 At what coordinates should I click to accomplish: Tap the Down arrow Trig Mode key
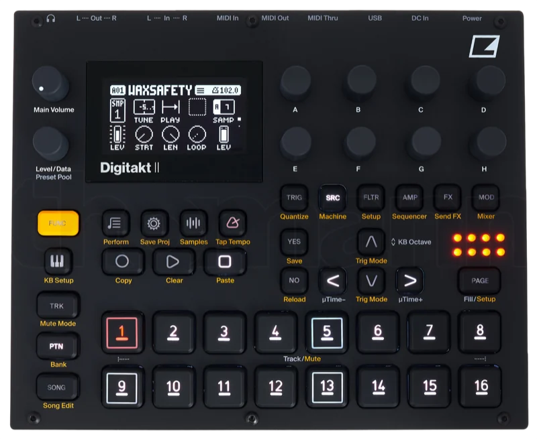click(371, 281)
